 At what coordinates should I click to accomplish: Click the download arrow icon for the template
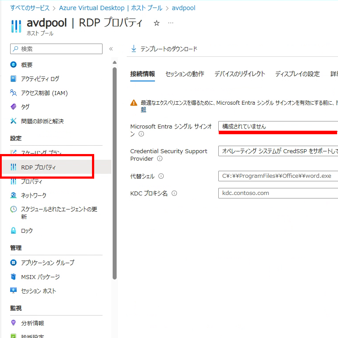point(134,49)
